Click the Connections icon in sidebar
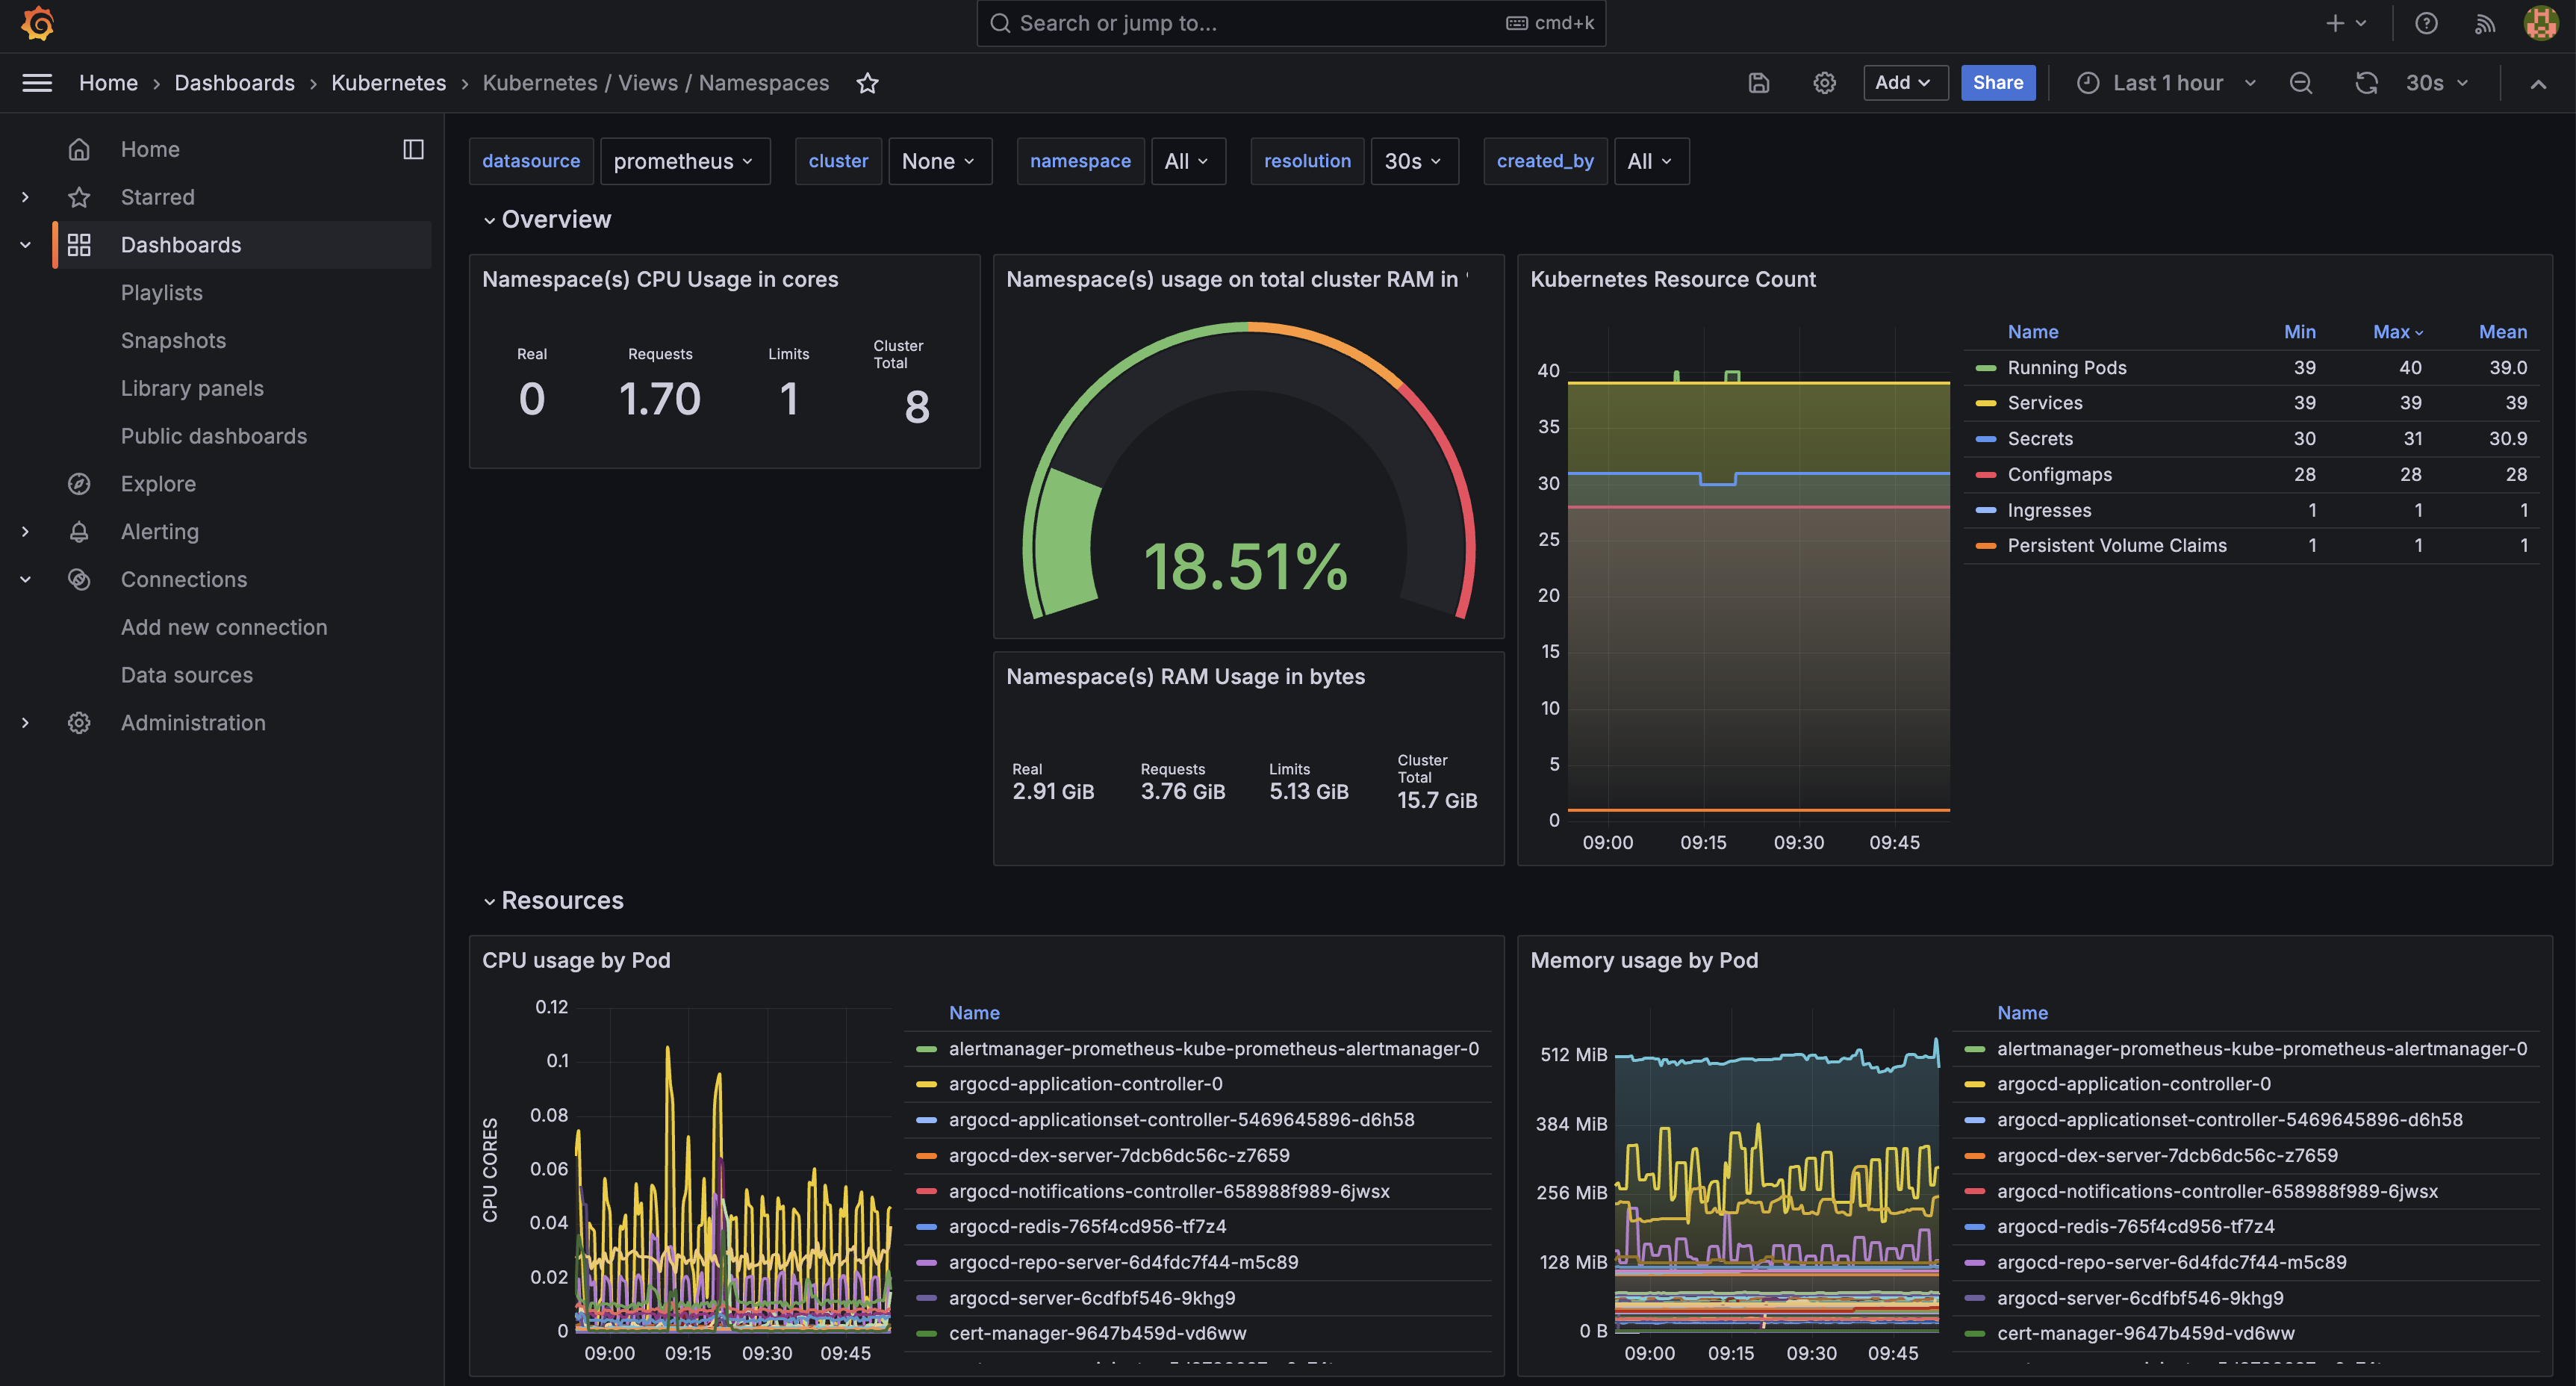This screenshot has width=2576, height=1386. pos(79,579)
